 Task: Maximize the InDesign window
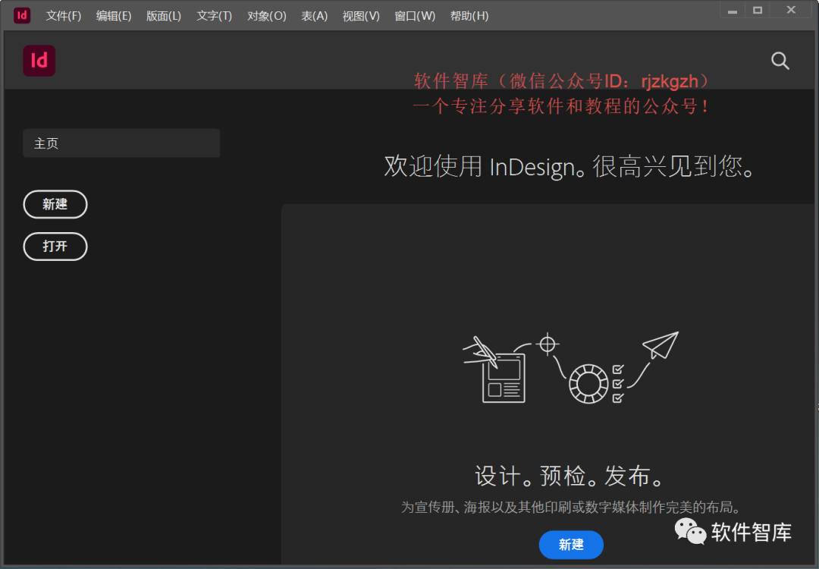click(758, 10)
